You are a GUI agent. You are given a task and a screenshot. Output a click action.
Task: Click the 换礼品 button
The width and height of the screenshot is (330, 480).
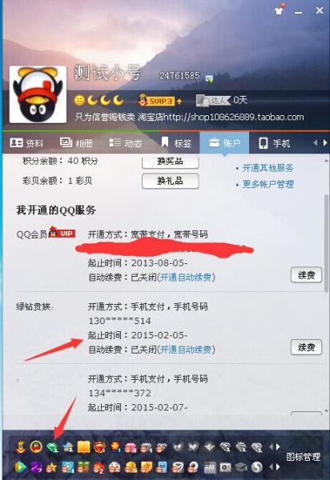click(170, 181)
